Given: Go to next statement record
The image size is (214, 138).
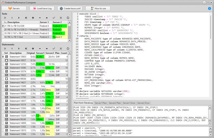Looking at the screenshot, I should point(19,49).
